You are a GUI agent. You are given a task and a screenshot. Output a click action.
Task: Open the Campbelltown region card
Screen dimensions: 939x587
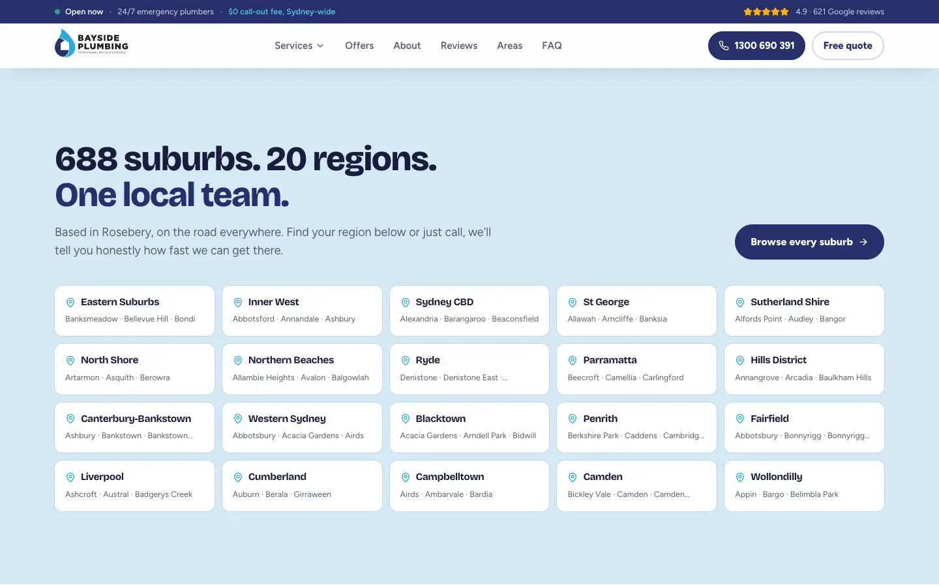click(x=469, y=486)
